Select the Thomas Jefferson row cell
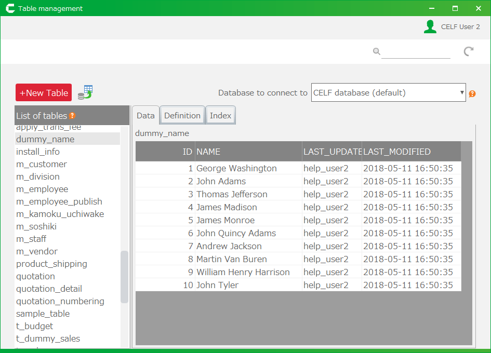The height and width of the screenshot is (353, 491). click(232, 194)
